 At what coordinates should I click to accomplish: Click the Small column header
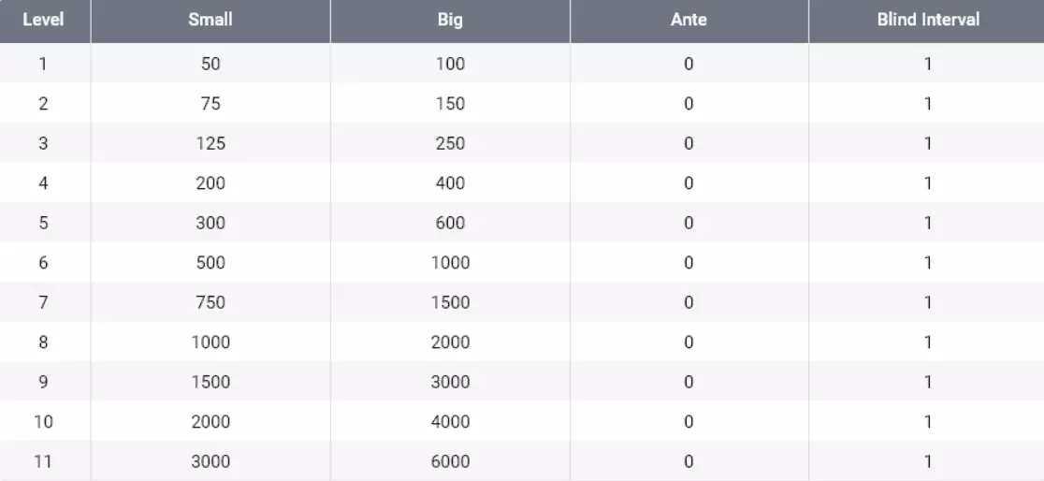(x=210, y=20)
